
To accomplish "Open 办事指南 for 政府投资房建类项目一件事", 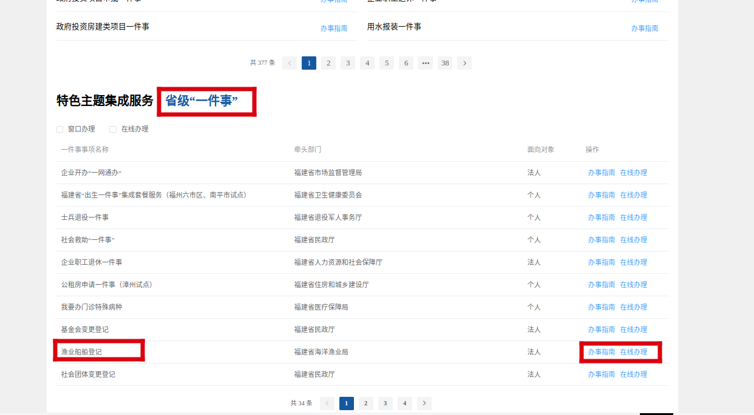I will (x=334, y=28).
